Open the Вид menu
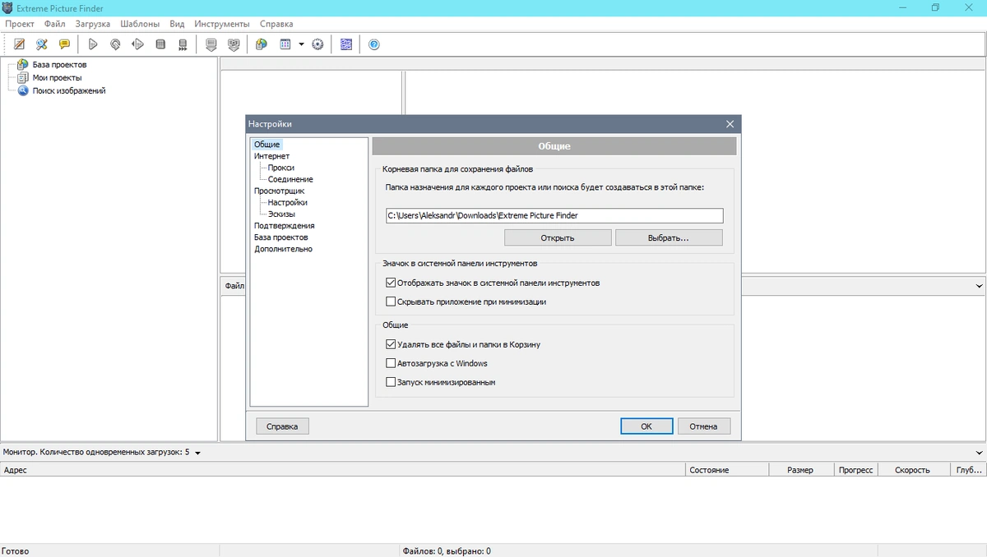 click(177, 24)
